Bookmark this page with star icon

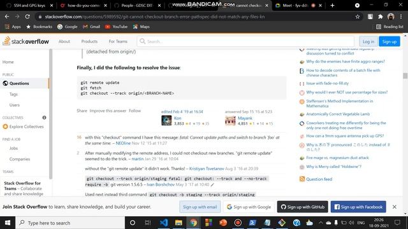coord(358,17)
